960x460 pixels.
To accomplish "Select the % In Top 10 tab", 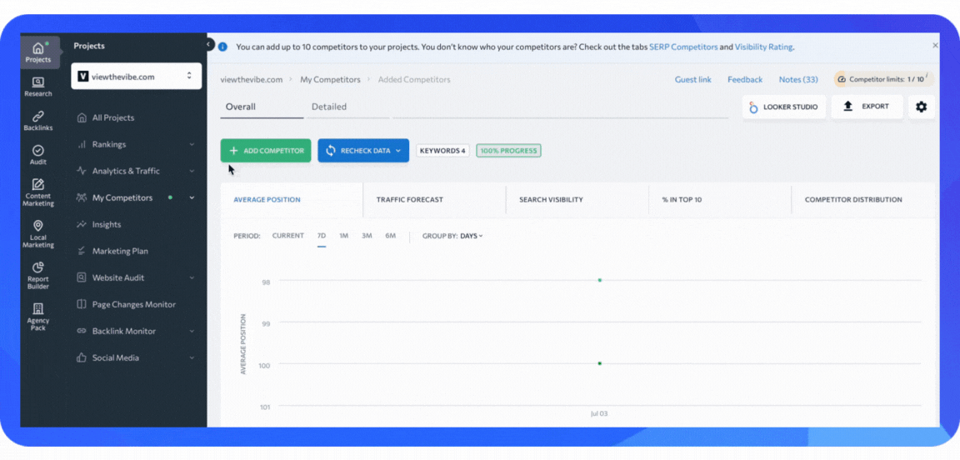I will 719,200.
